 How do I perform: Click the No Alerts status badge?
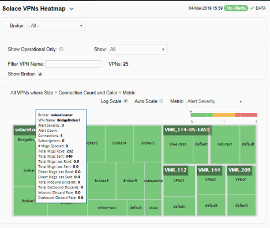point(236,8)
